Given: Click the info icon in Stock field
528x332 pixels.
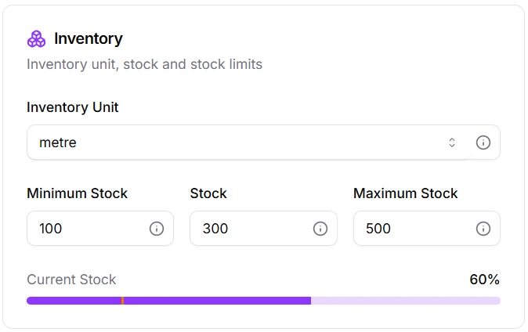Looking at the screenshot, I should [x=320, y=229].
